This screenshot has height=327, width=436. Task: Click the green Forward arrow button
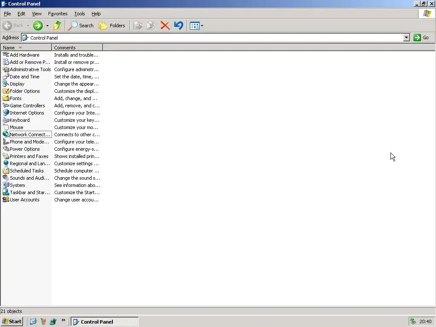[38, 26]
